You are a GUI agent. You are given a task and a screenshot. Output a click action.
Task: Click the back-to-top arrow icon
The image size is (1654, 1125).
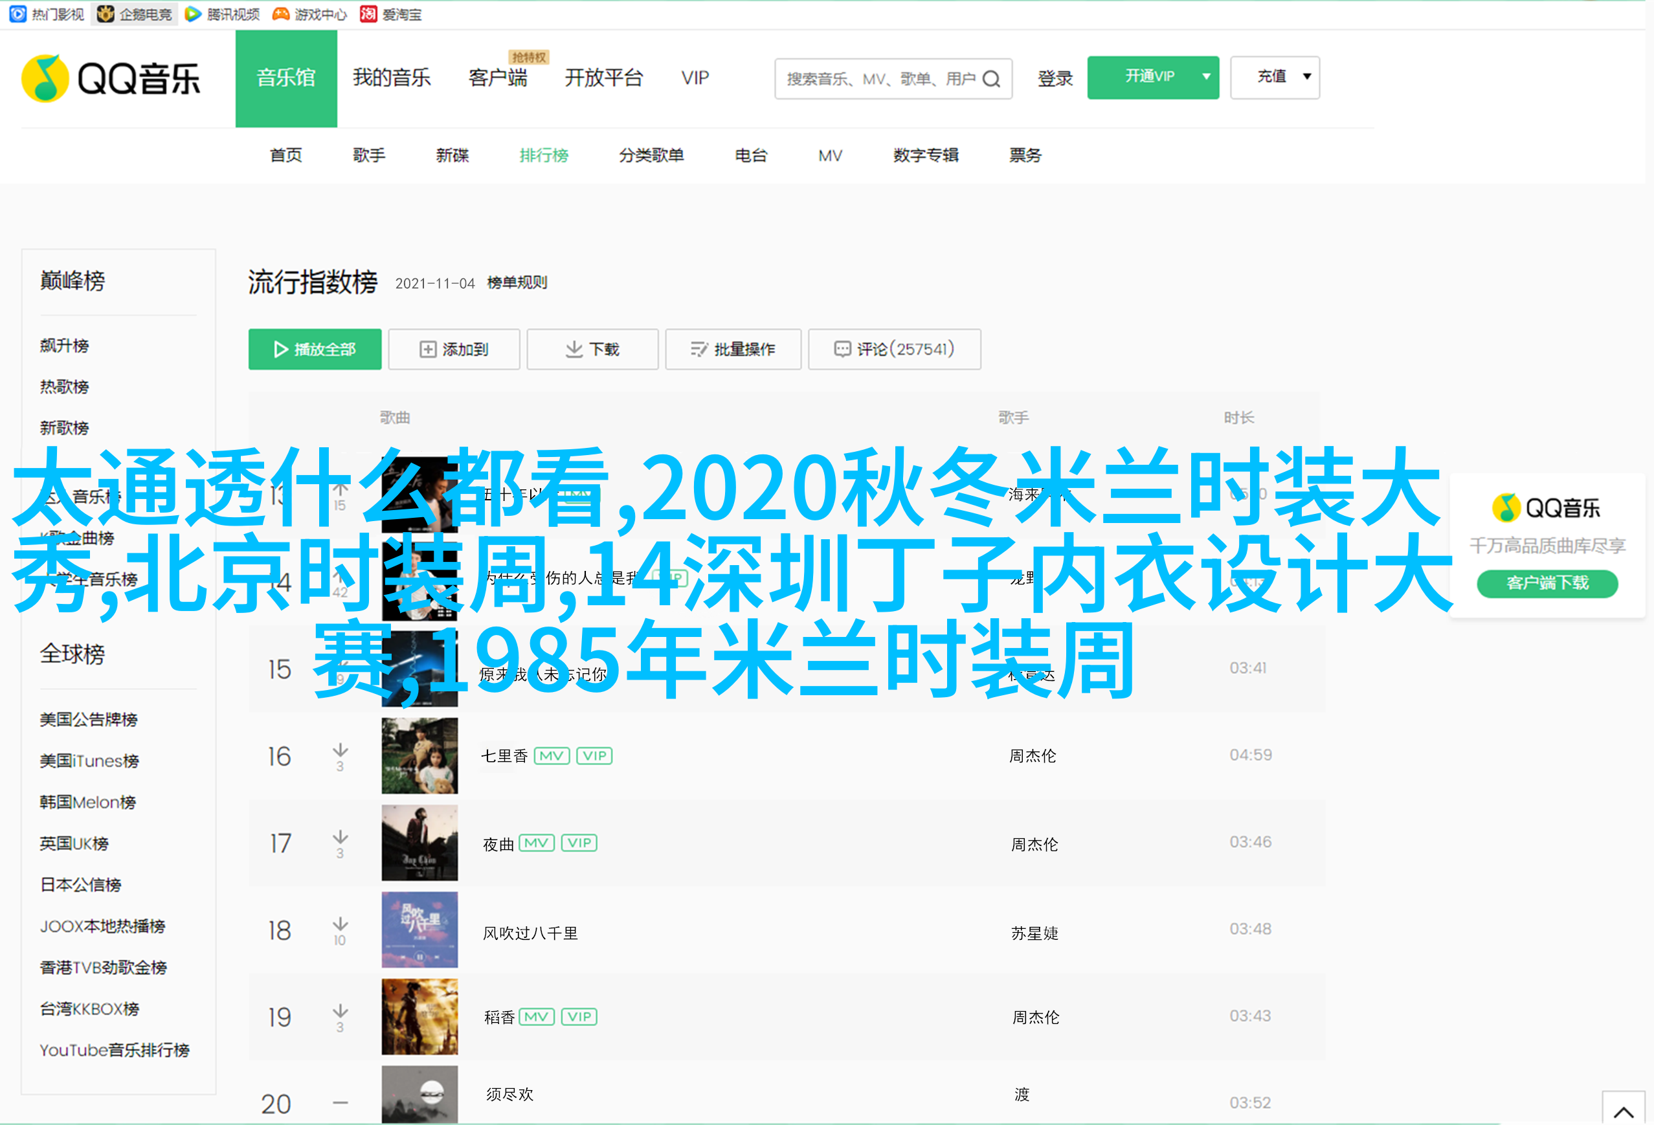[1624, 1111]
